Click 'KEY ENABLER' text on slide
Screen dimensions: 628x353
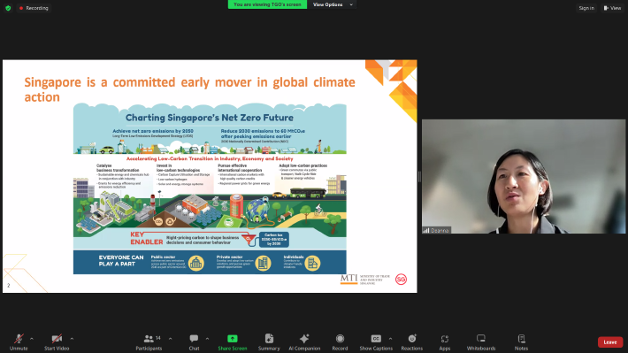click(147, 238)
